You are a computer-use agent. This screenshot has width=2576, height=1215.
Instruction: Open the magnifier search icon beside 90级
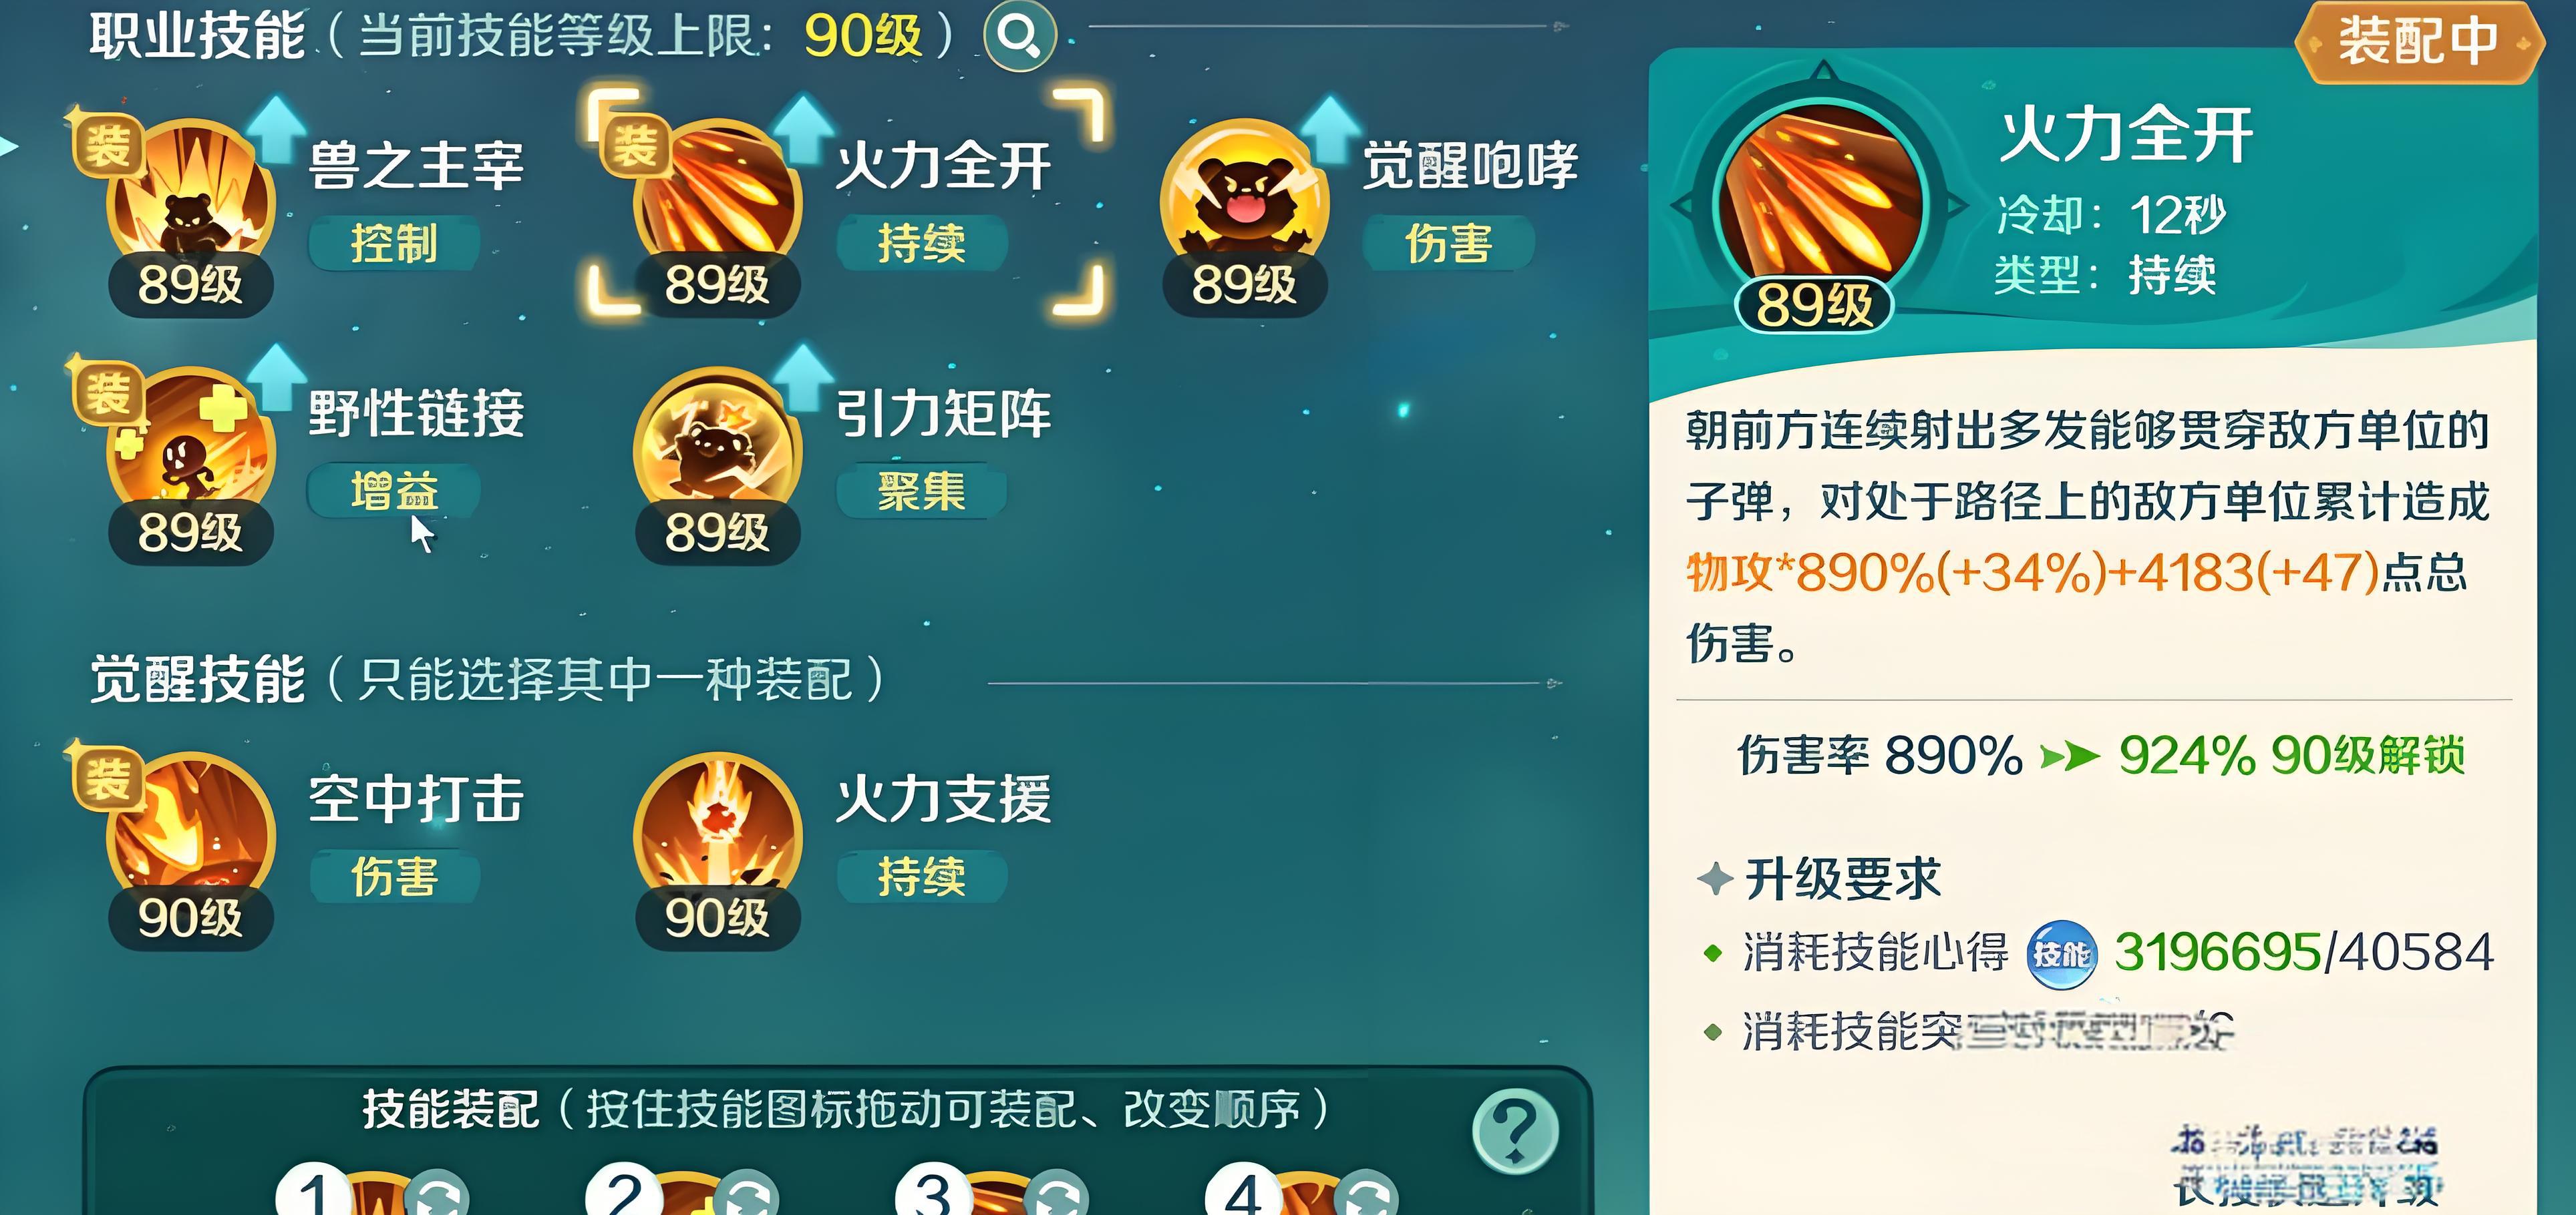[1020, 36]
